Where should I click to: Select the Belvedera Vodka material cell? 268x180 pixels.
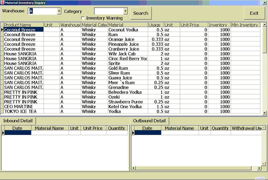pyautogui.click(x=128, y=92)
